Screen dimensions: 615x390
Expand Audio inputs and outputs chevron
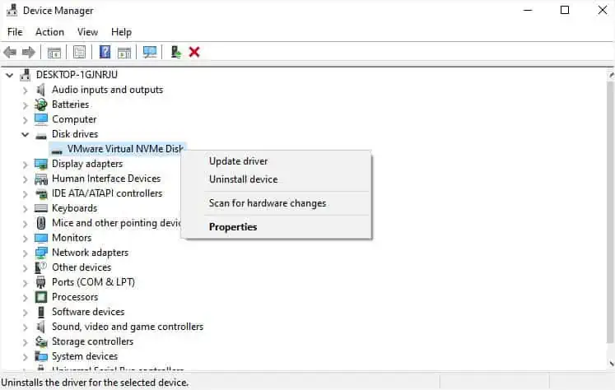point(25,91)
